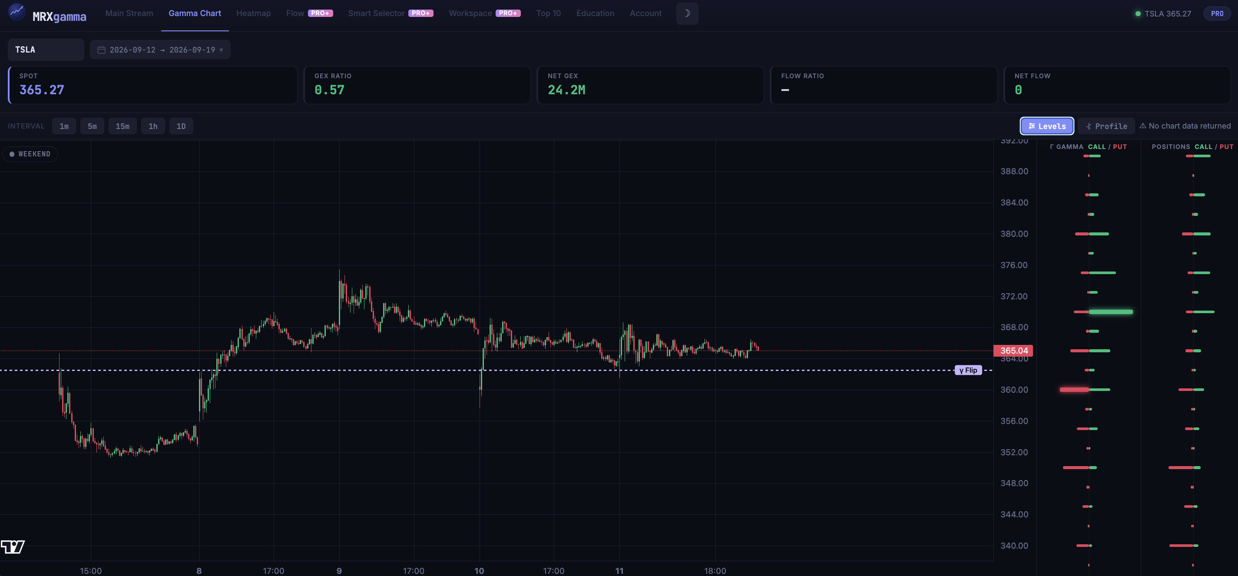Toggle dark mode moon icon
Image resolution: width=1238 pixels, height=576 pixels.
687,13
